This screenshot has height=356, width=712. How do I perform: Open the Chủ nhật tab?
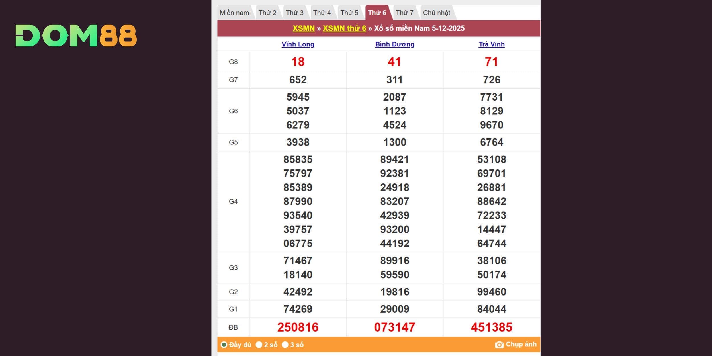click(436, 13)
